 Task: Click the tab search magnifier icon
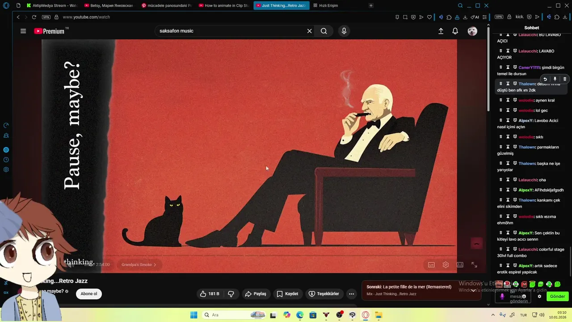click(460, 5)
